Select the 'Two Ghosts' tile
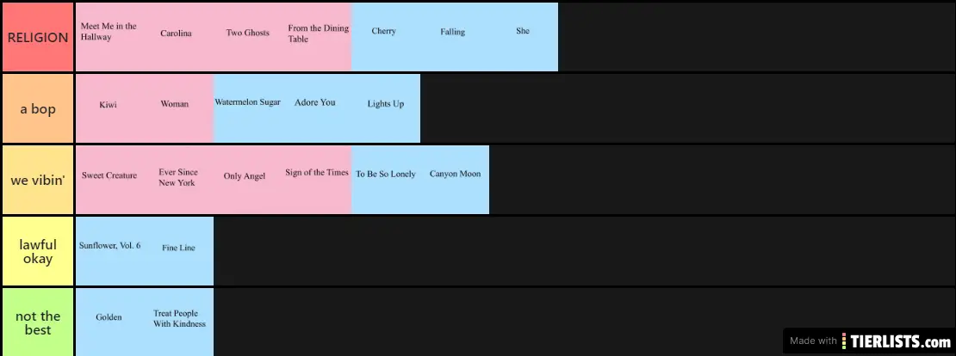The height and width of the screenshot is (356, 956). pyautogui.click(x=248, y=37)
